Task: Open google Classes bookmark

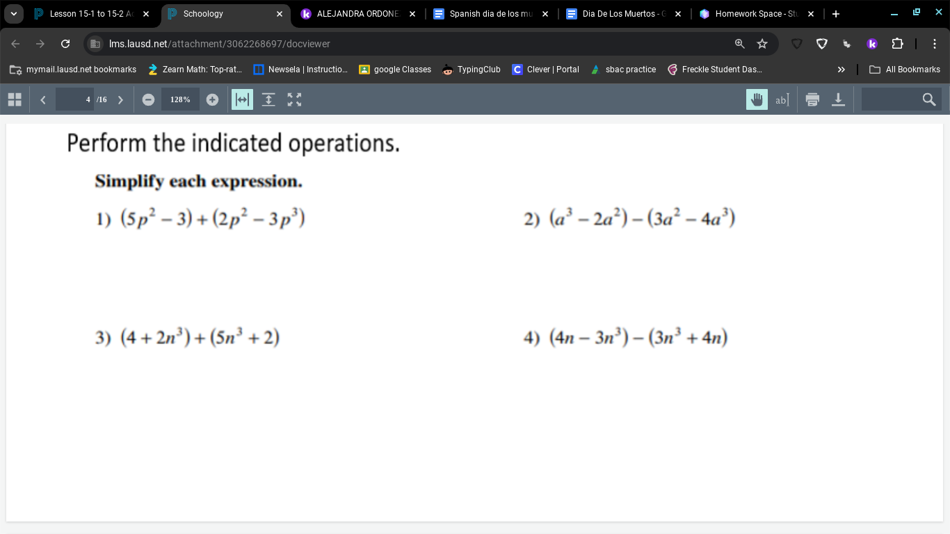Action: (x=395, y=70)
